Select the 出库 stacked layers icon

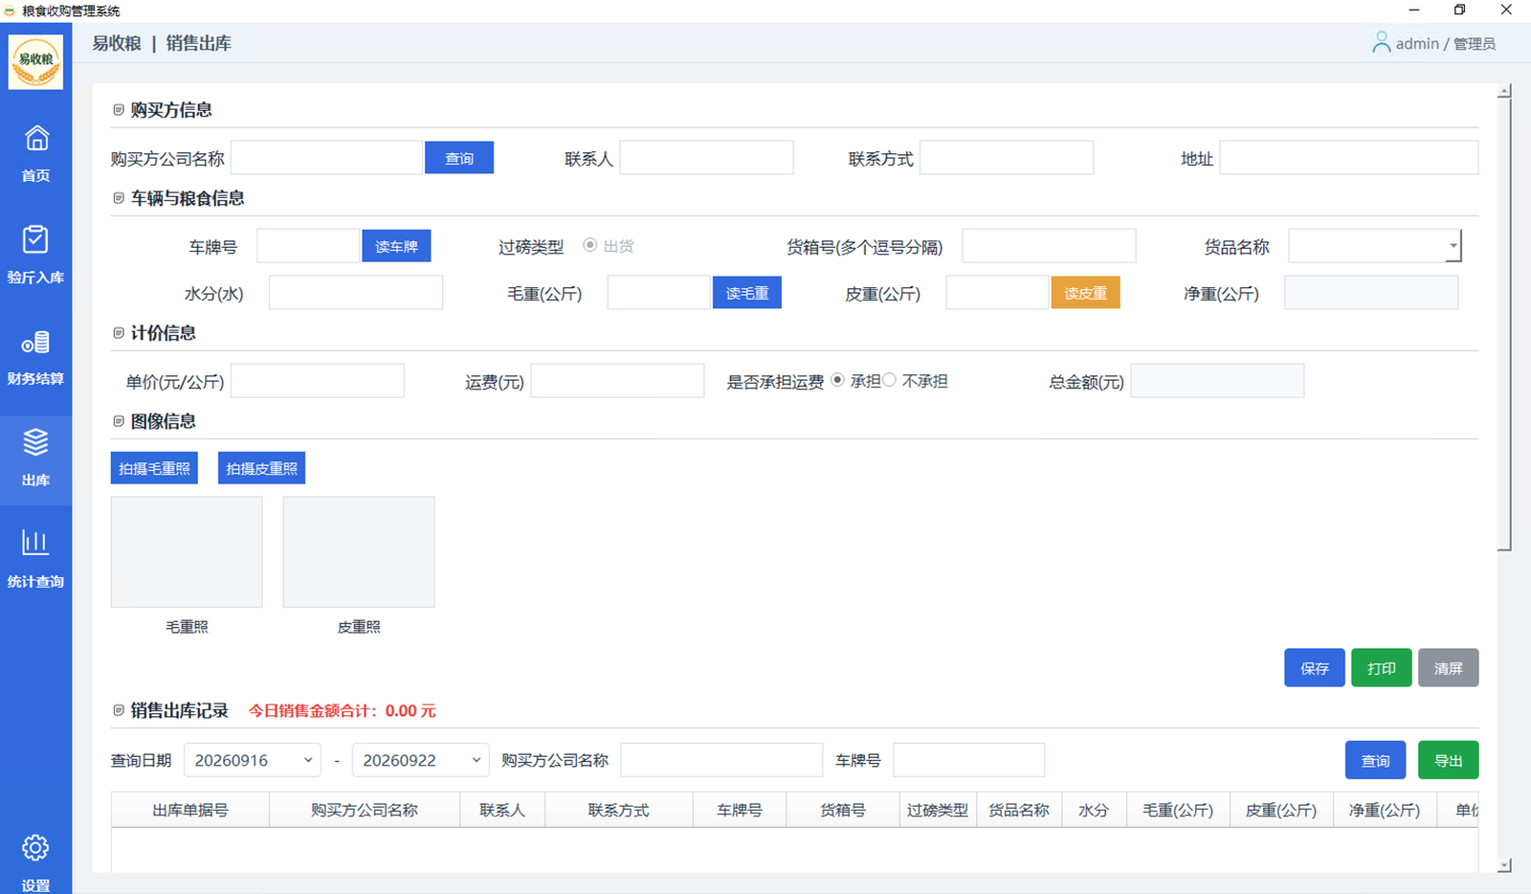tap(35, 442)
